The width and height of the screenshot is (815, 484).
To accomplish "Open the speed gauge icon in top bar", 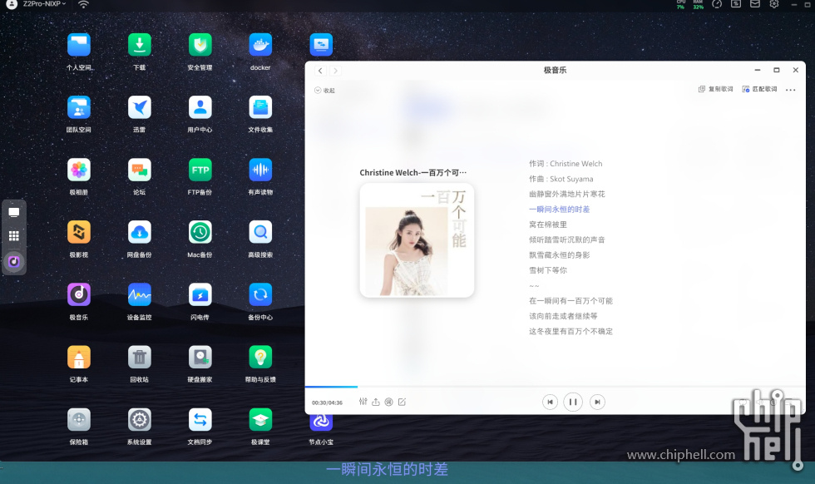I will [x=717, y=4].
